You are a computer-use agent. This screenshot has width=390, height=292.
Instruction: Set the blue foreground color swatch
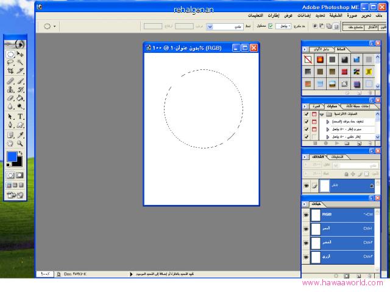tap(12, 157)
